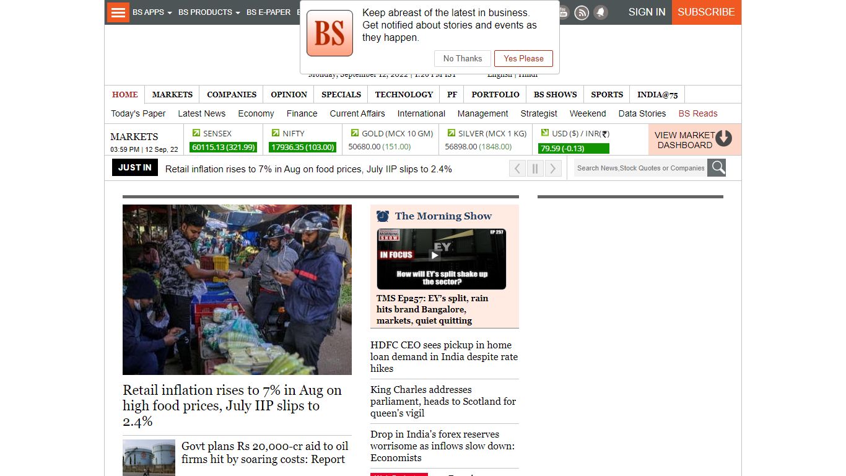Open the retail inflation market photo

click(237, 289)
